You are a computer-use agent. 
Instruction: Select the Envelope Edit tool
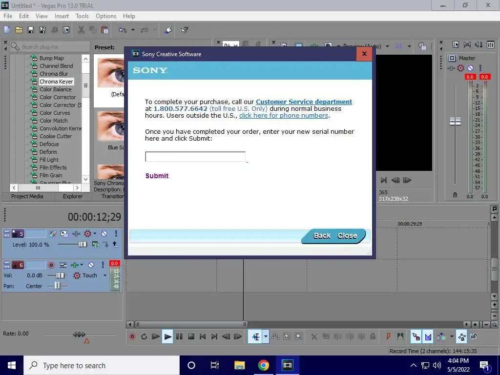(275, 336)
